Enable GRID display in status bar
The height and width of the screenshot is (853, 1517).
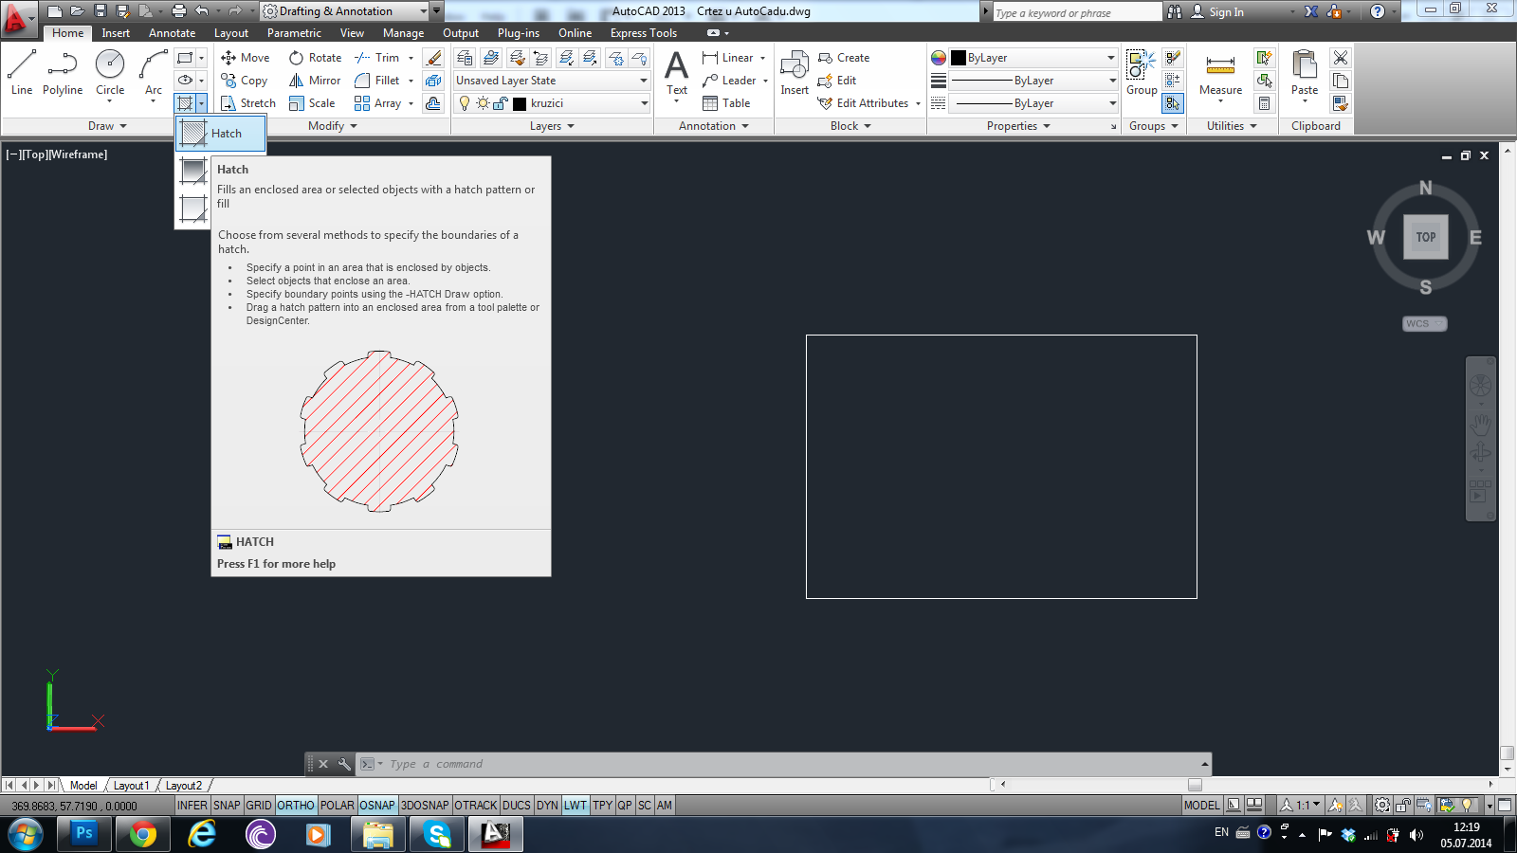259,806
